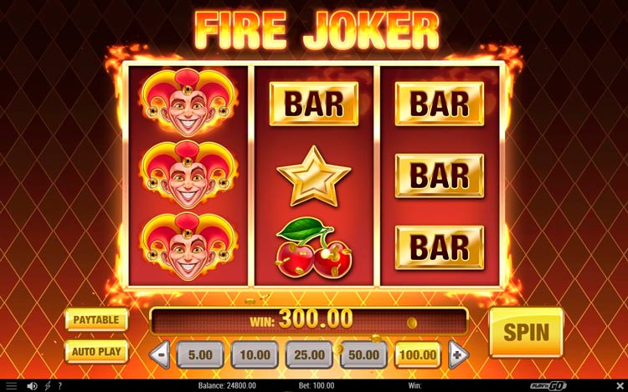
Task: Close the game with X icon
Action: (619, 385)
